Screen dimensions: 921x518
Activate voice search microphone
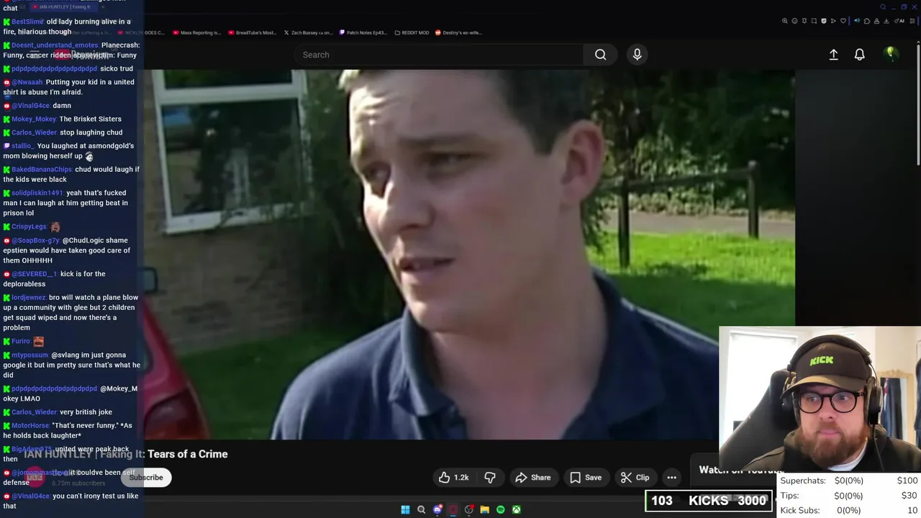click(637, 55)
